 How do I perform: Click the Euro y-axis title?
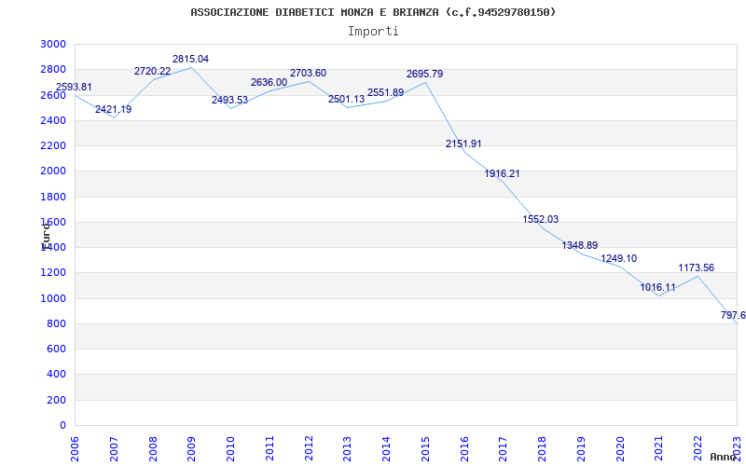tap(46, 236)
